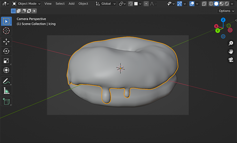Select the Measure tool
237x143 pixels.
[6, 91]
